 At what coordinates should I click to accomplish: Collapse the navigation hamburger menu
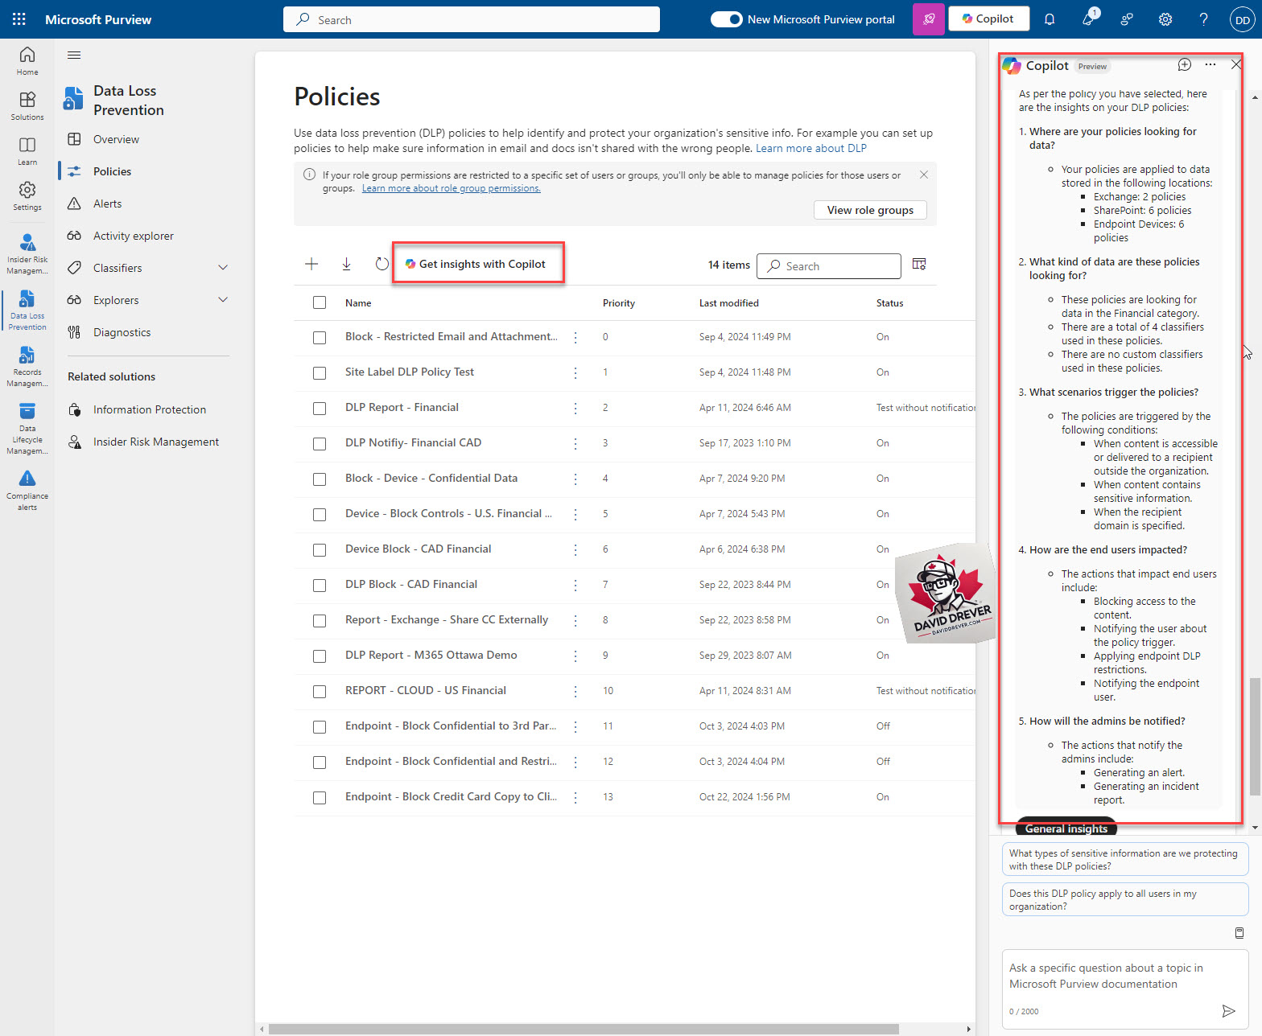pos(74,55)
